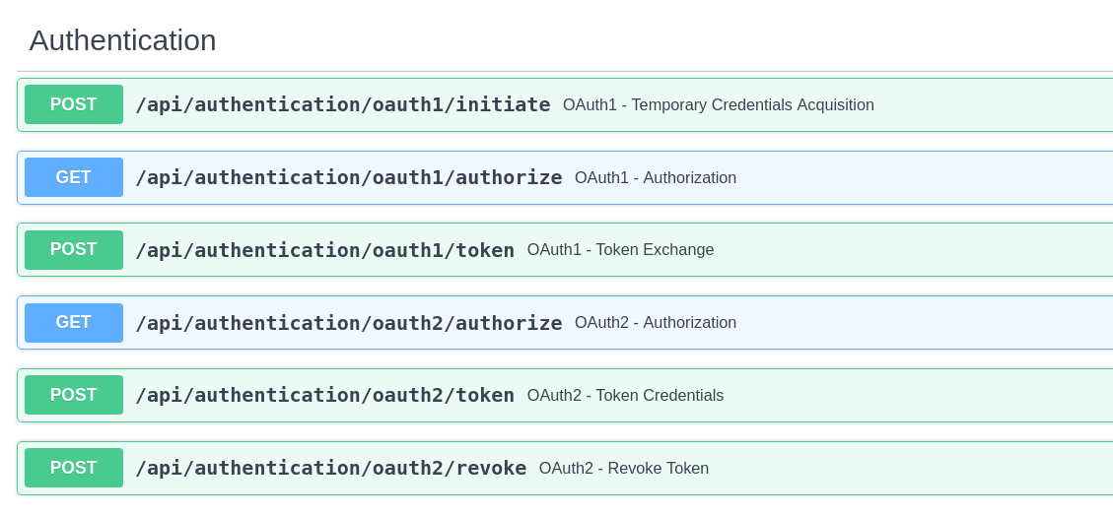Expand 'OAuth2 - Revoke Token' operation description
1113x516 pixels.
[x=623, y=469]
